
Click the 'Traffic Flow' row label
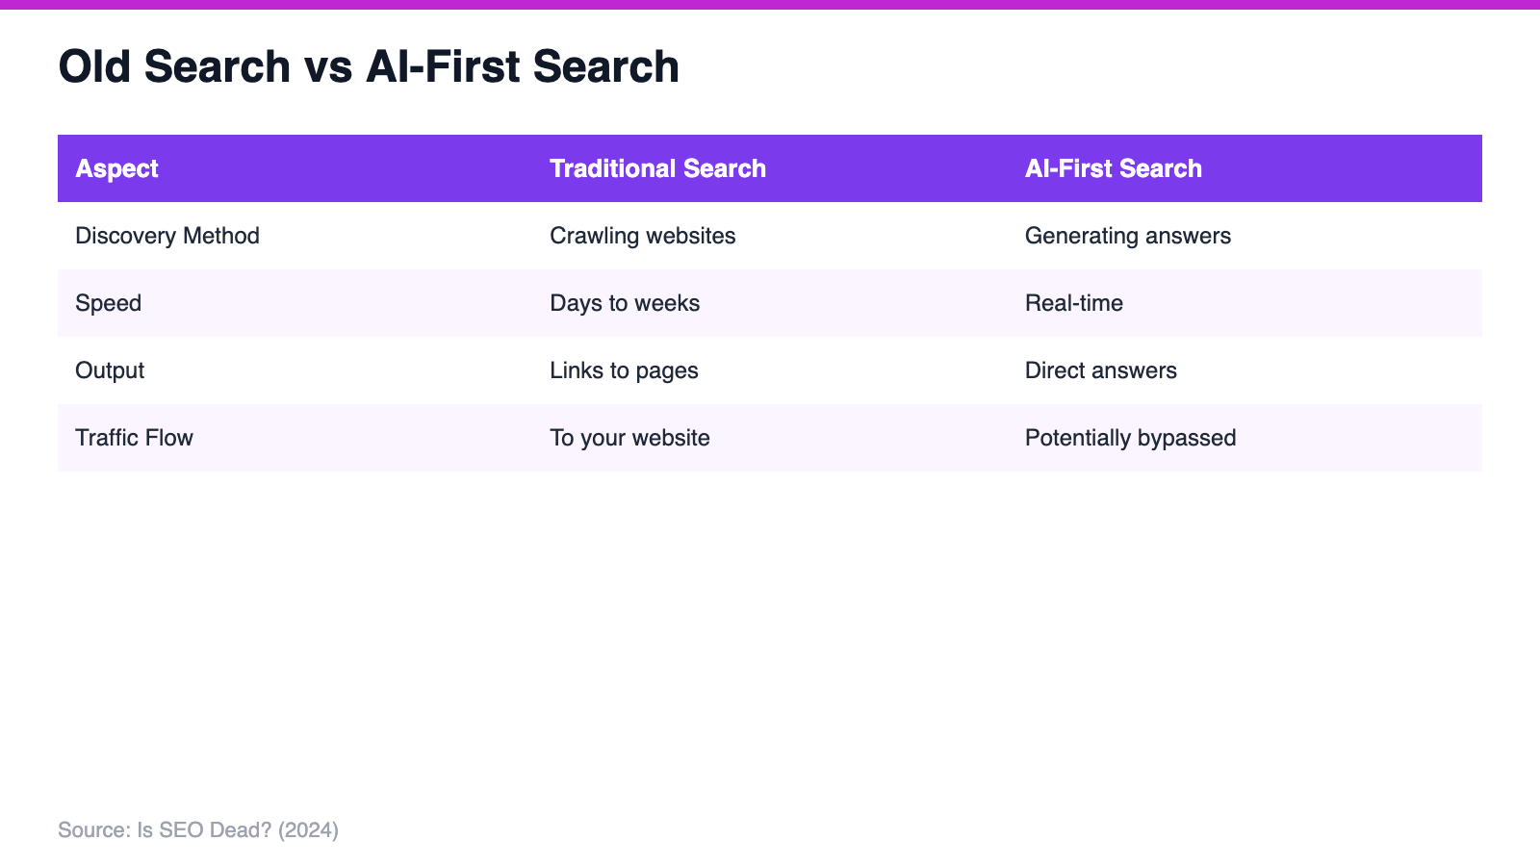[295, 438]
